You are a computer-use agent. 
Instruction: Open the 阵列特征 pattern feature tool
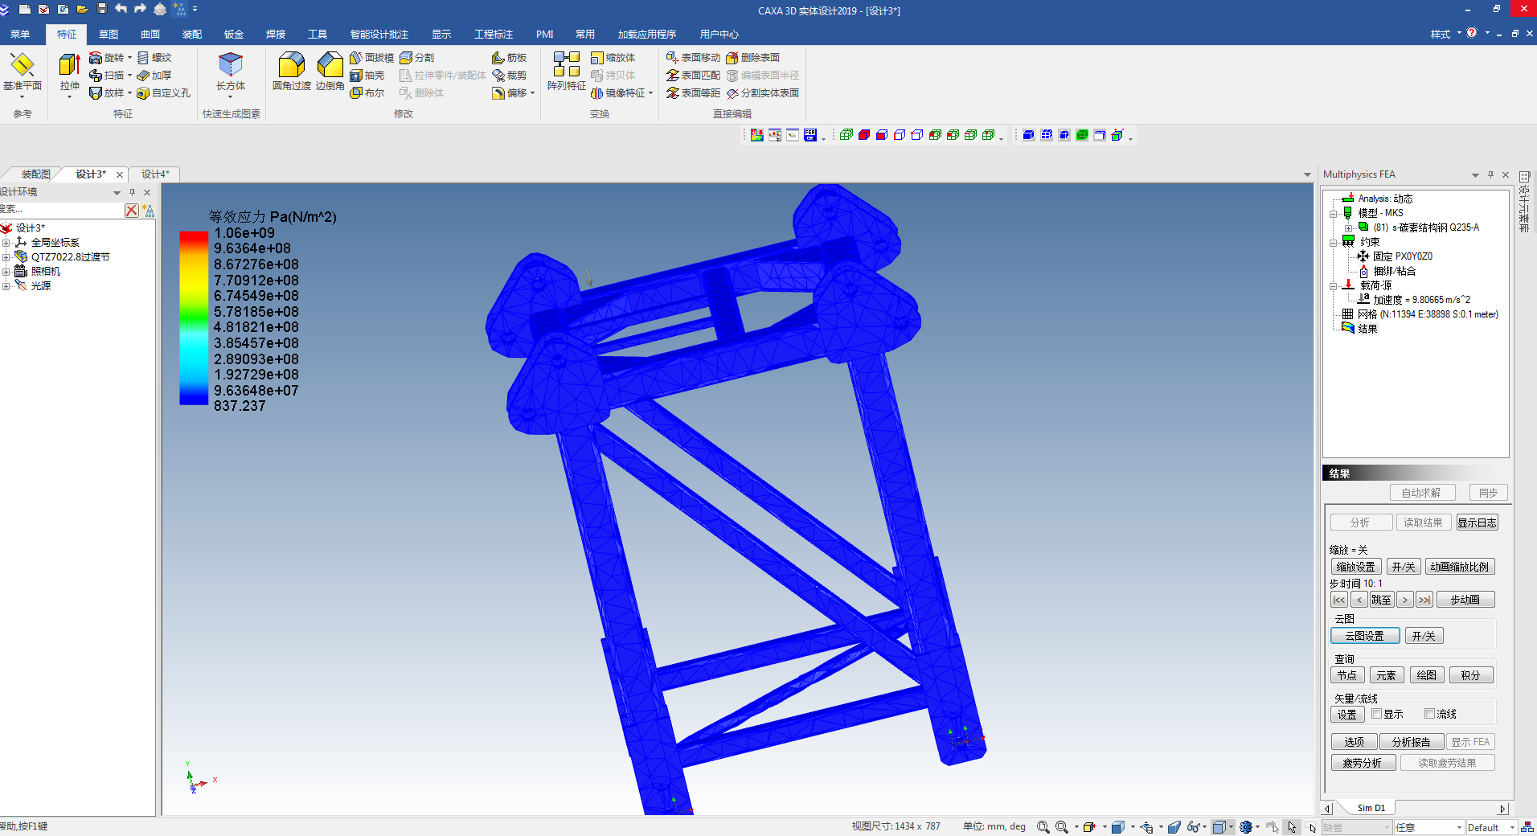tap(566, 71)
